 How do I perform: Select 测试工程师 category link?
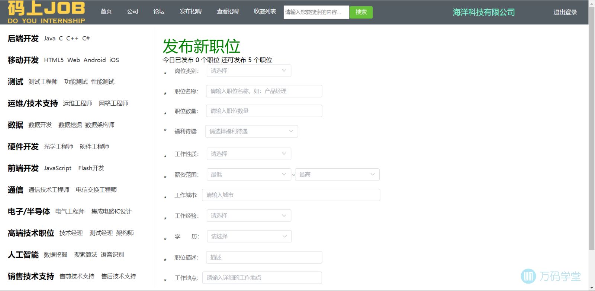43,82
